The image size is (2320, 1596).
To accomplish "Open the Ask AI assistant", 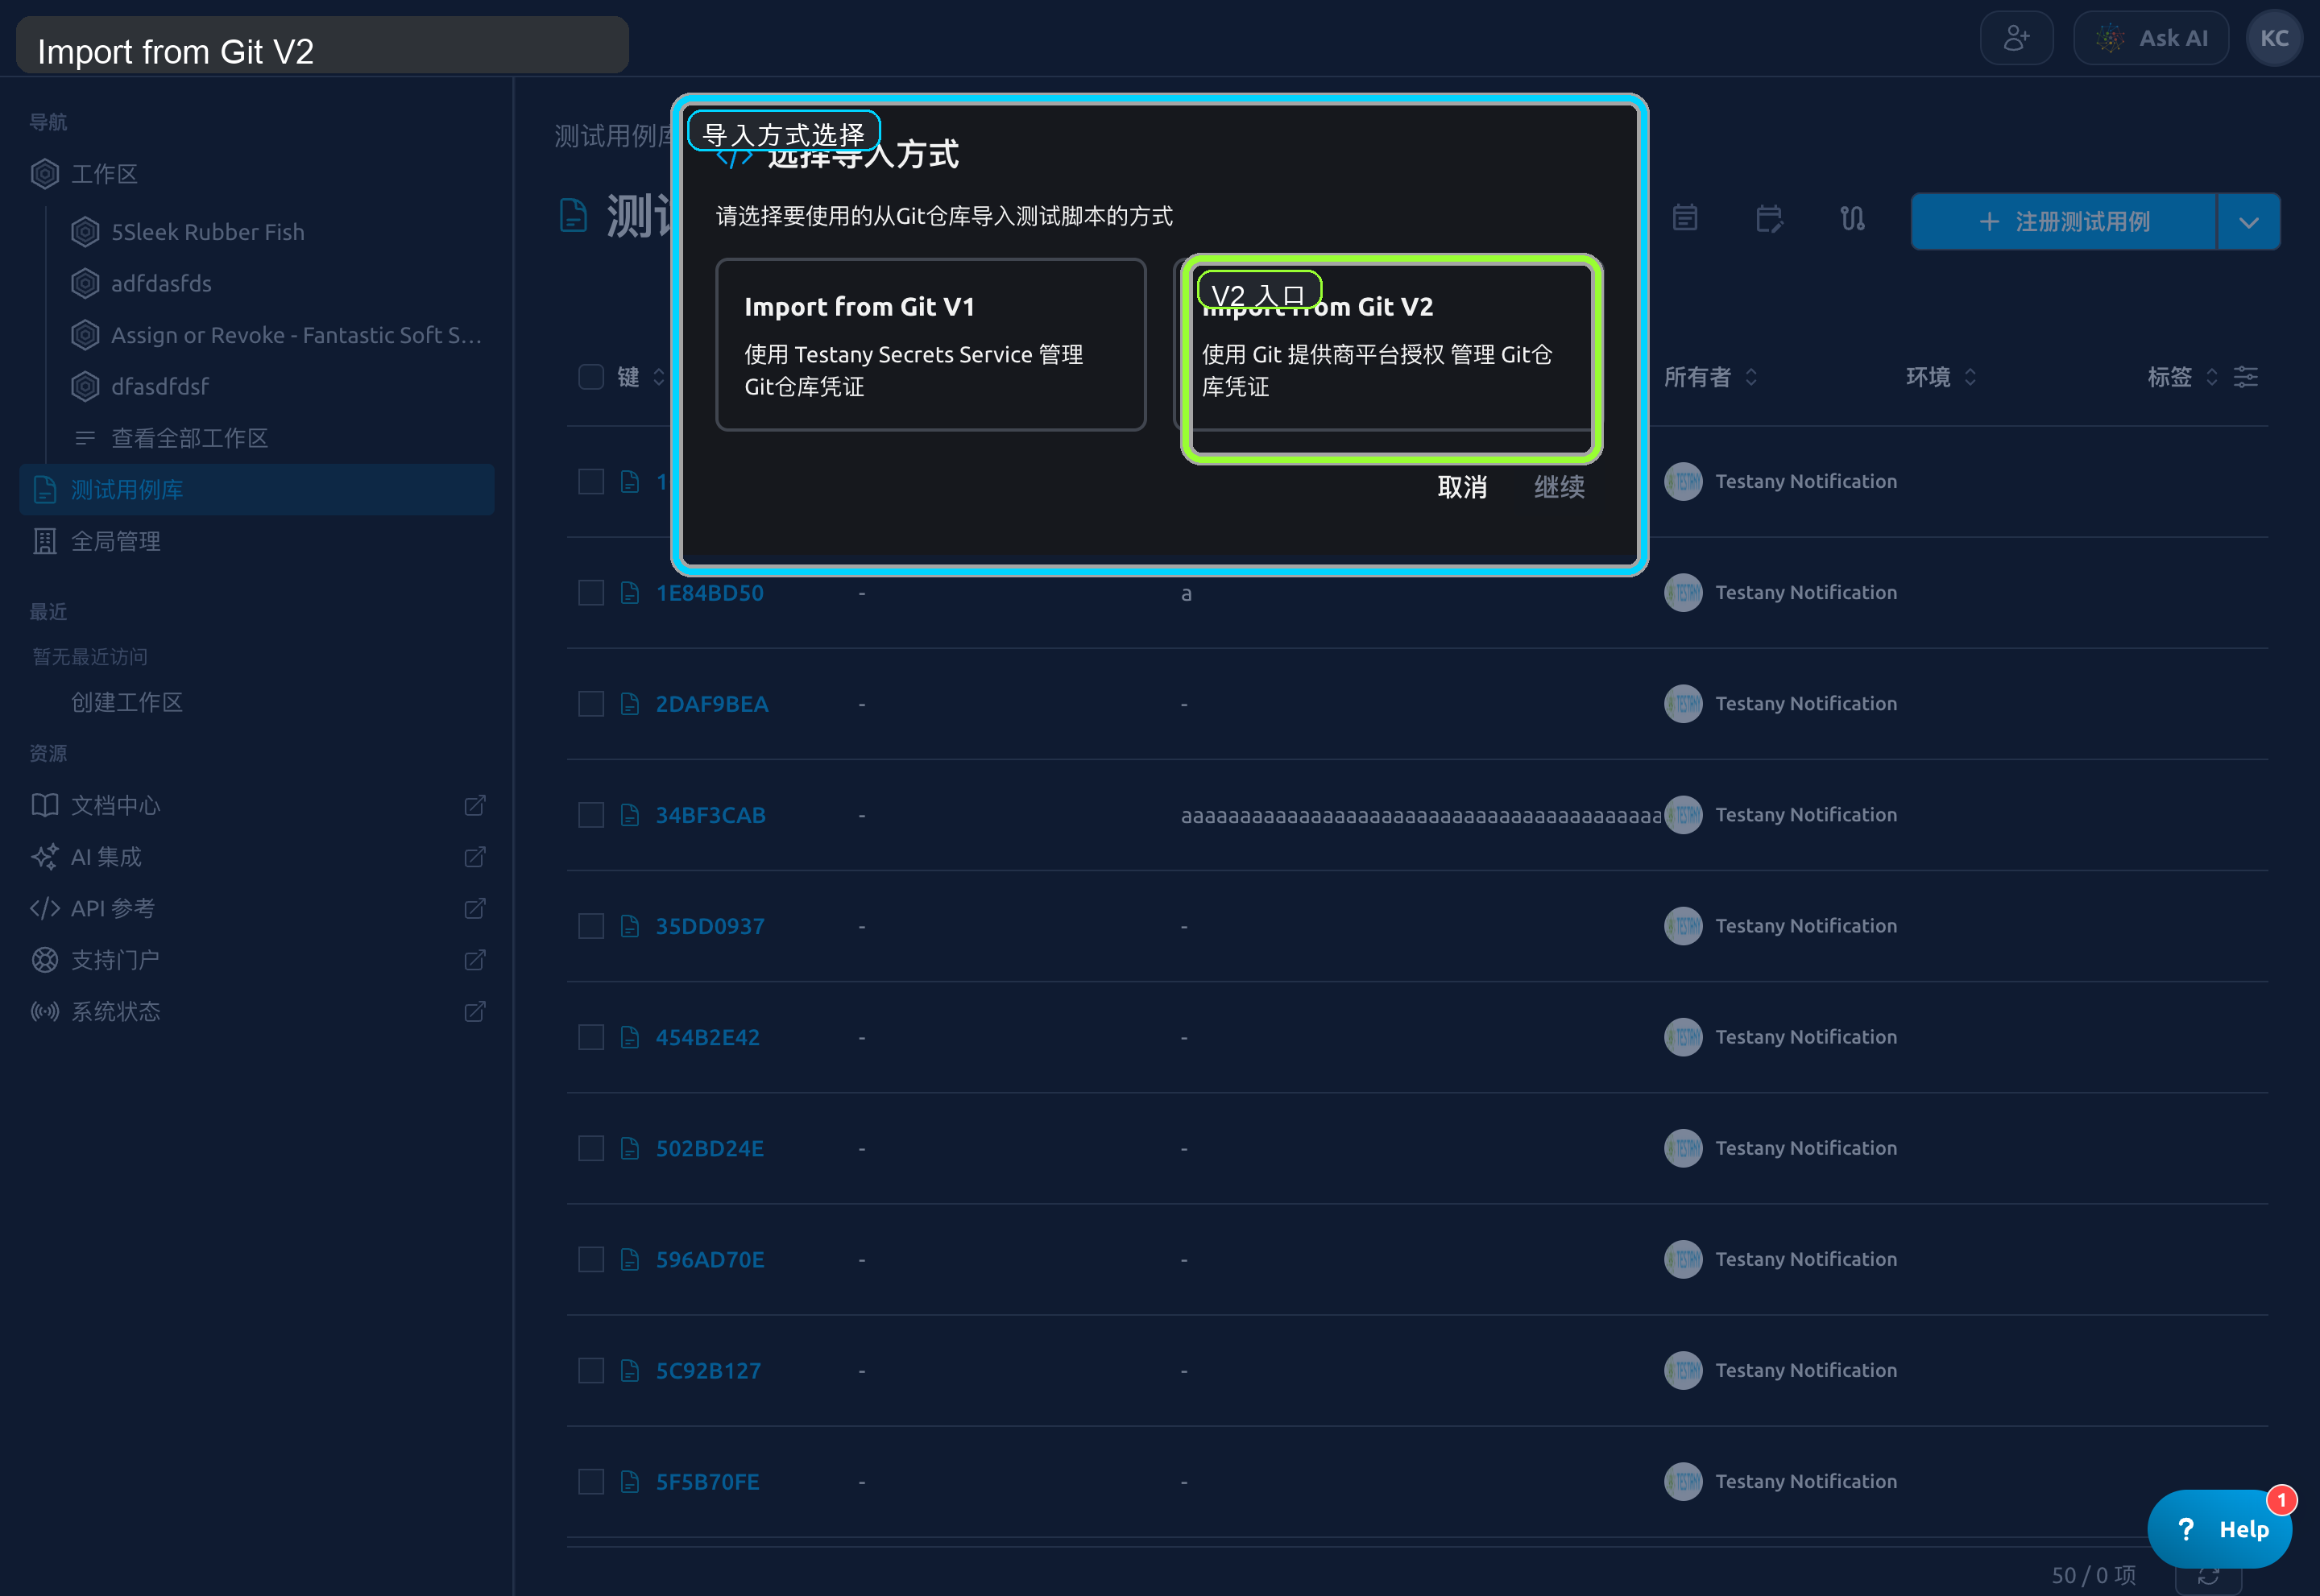I will [x=2150, y=38].
